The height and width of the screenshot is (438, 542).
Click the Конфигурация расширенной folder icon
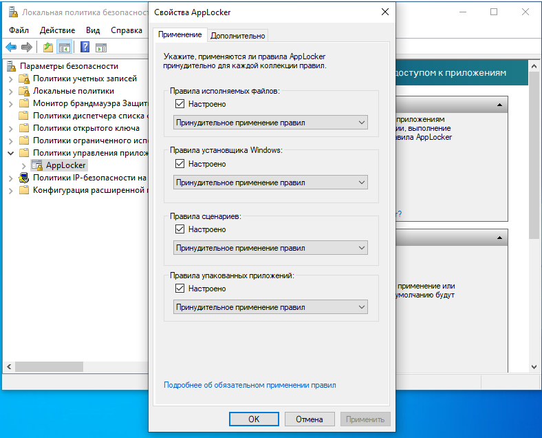point(24,190)
